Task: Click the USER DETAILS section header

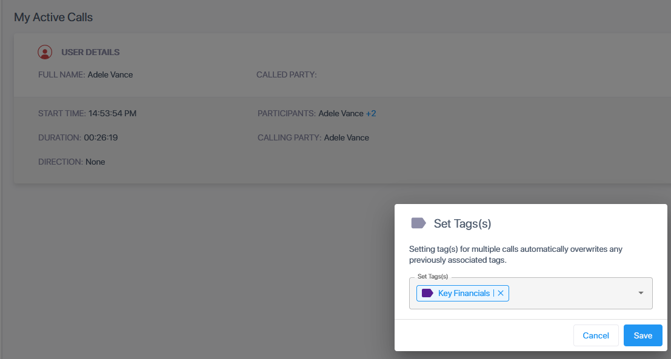Action: (90, 52)
